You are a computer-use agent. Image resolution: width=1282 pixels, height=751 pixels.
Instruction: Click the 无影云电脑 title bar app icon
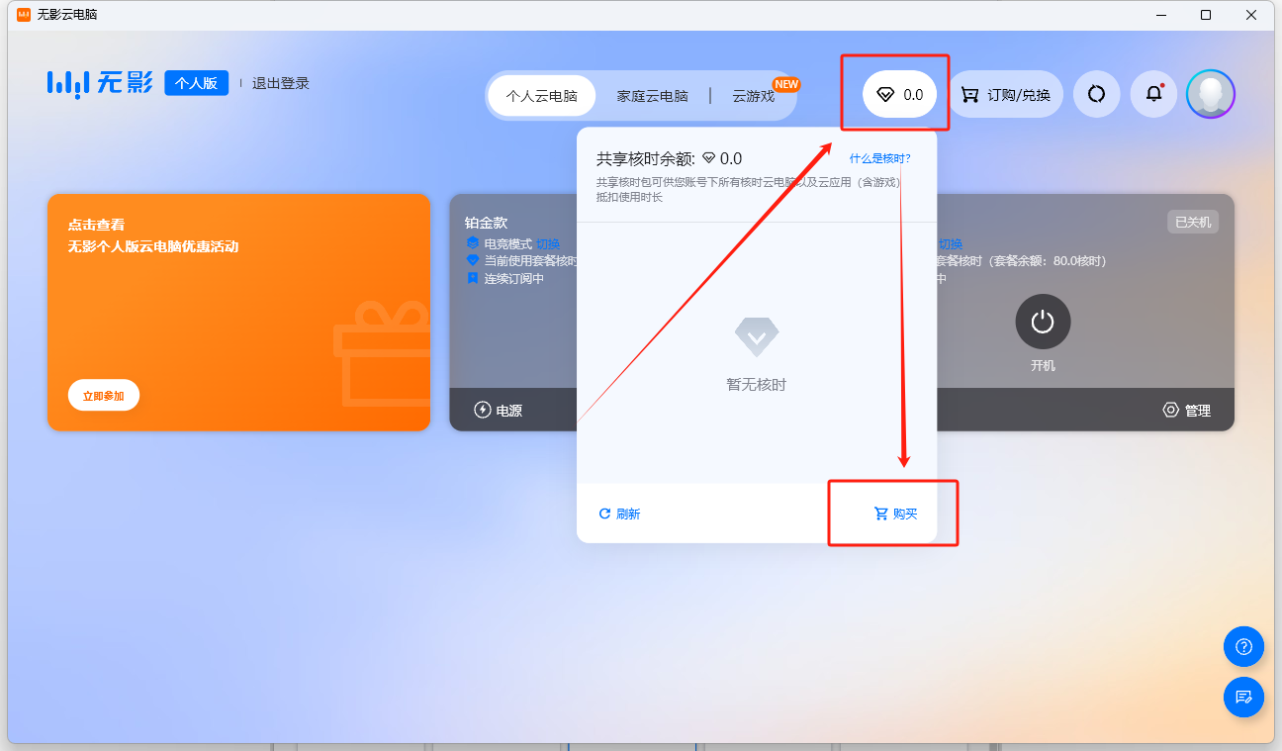tap(24, 15)
